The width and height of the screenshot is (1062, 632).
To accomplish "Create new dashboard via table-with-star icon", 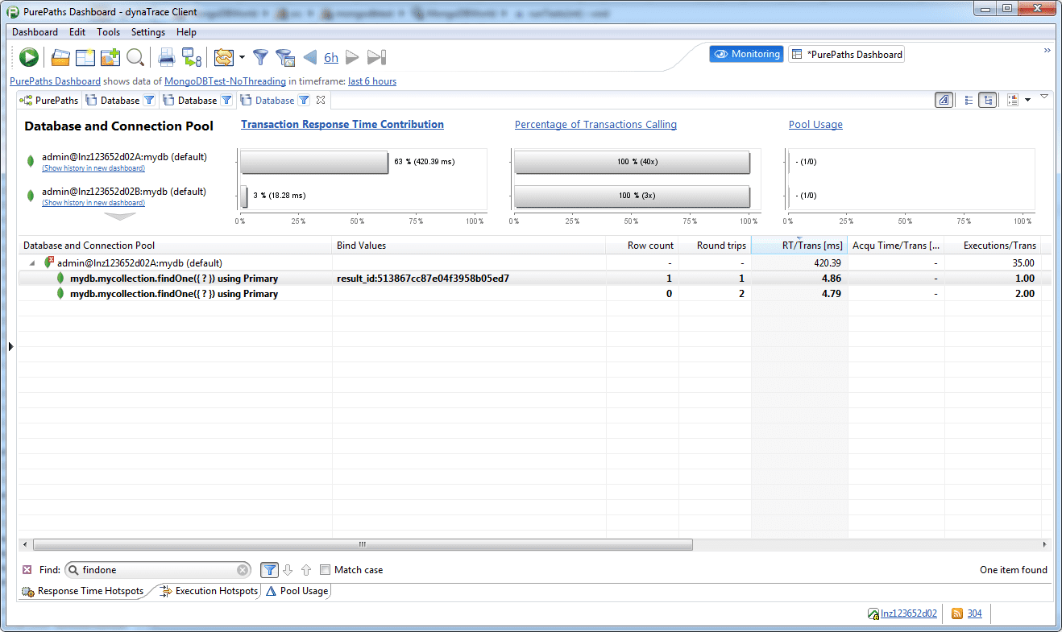I will coord(85,57).
